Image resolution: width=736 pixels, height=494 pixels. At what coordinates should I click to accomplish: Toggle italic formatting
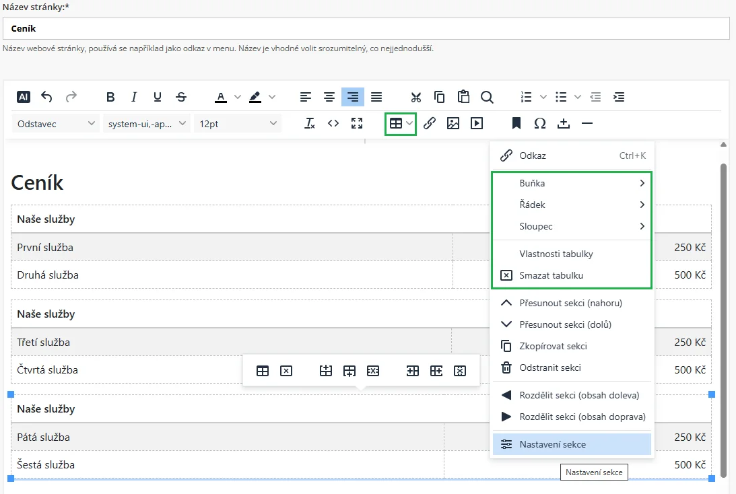point(134,97)
